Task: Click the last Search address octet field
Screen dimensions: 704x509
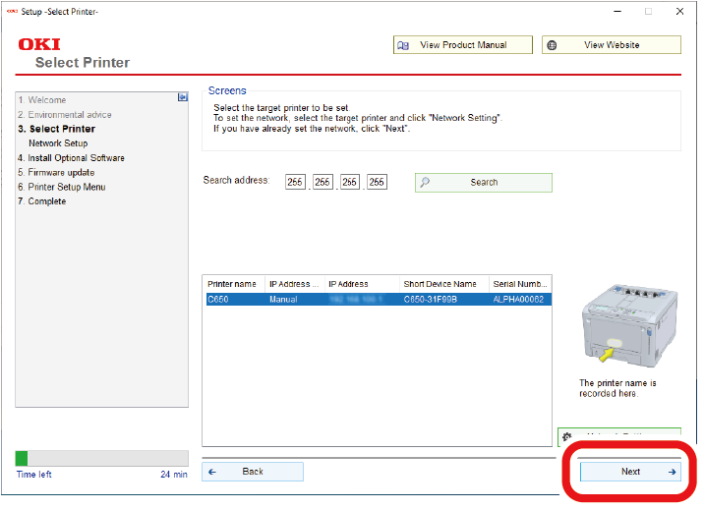Action: pos(377,182)
